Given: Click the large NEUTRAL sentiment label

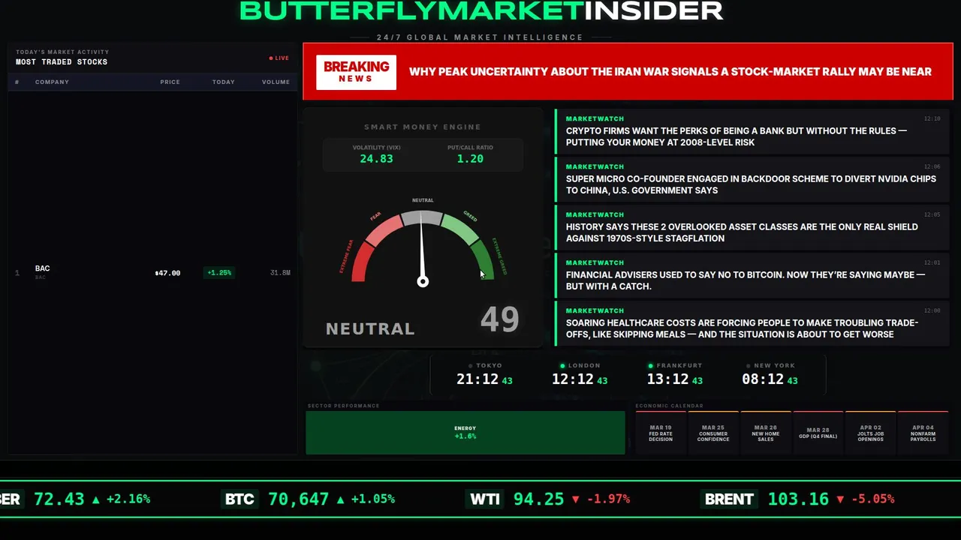Looking at the screenshot, I should coord(370,328).
